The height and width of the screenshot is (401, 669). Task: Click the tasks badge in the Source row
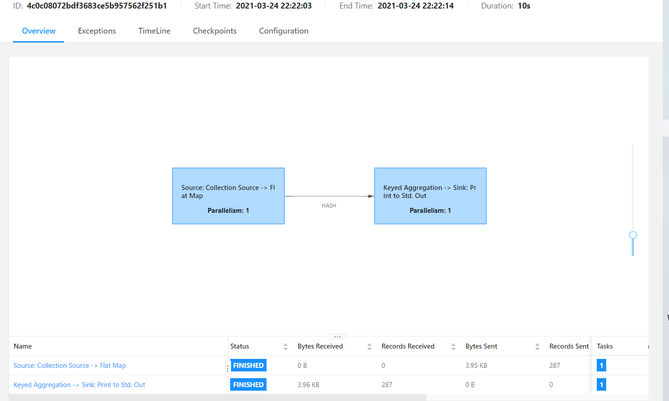pos(601,366)
